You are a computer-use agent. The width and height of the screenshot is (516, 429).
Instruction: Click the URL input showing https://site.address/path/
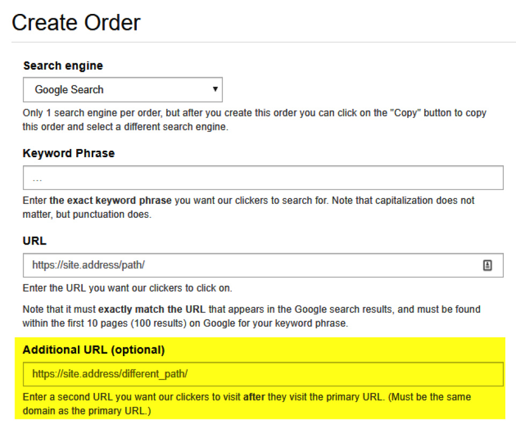pyautogui.click(x=215, y=265)
